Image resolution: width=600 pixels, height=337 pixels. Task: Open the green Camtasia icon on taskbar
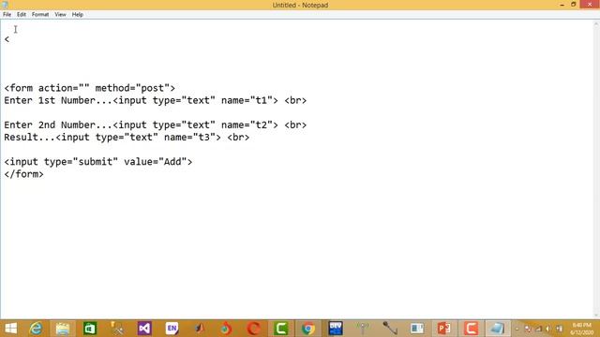coord(281,329)
